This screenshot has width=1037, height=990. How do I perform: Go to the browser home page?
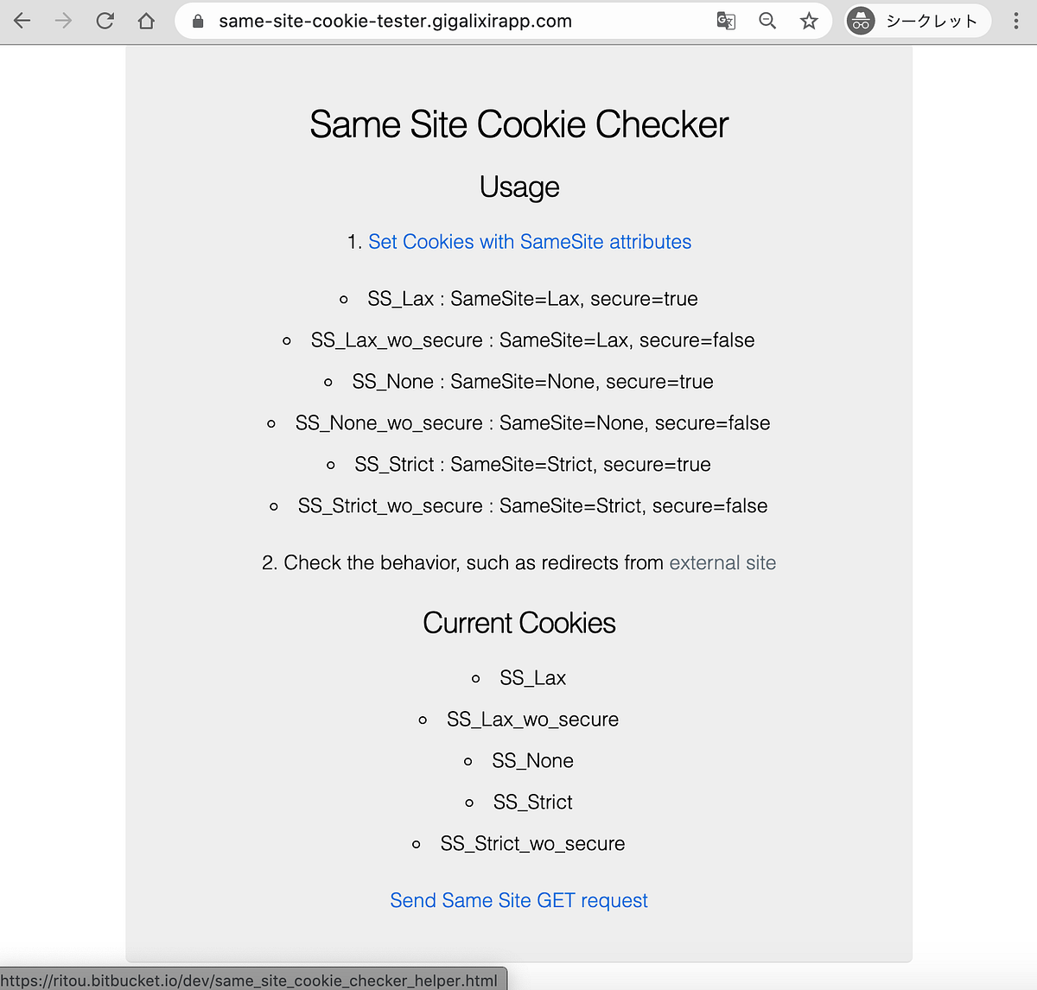coord(146,21)
